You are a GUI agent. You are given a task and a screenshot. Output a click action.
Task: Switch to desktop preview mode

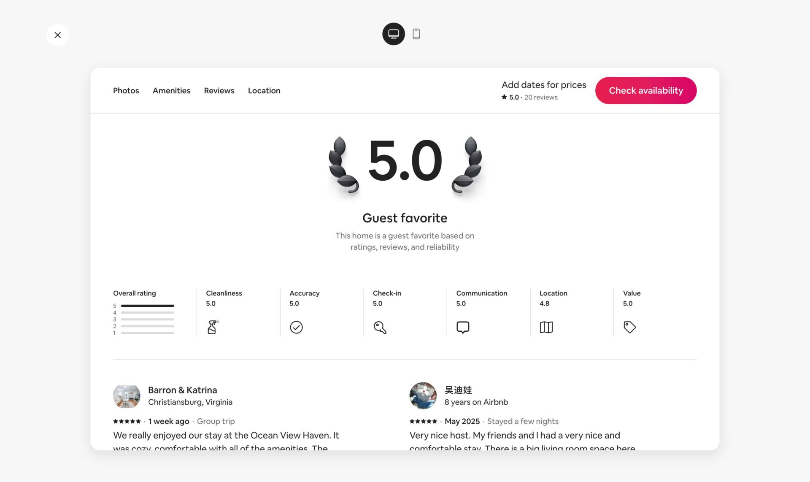393,34
